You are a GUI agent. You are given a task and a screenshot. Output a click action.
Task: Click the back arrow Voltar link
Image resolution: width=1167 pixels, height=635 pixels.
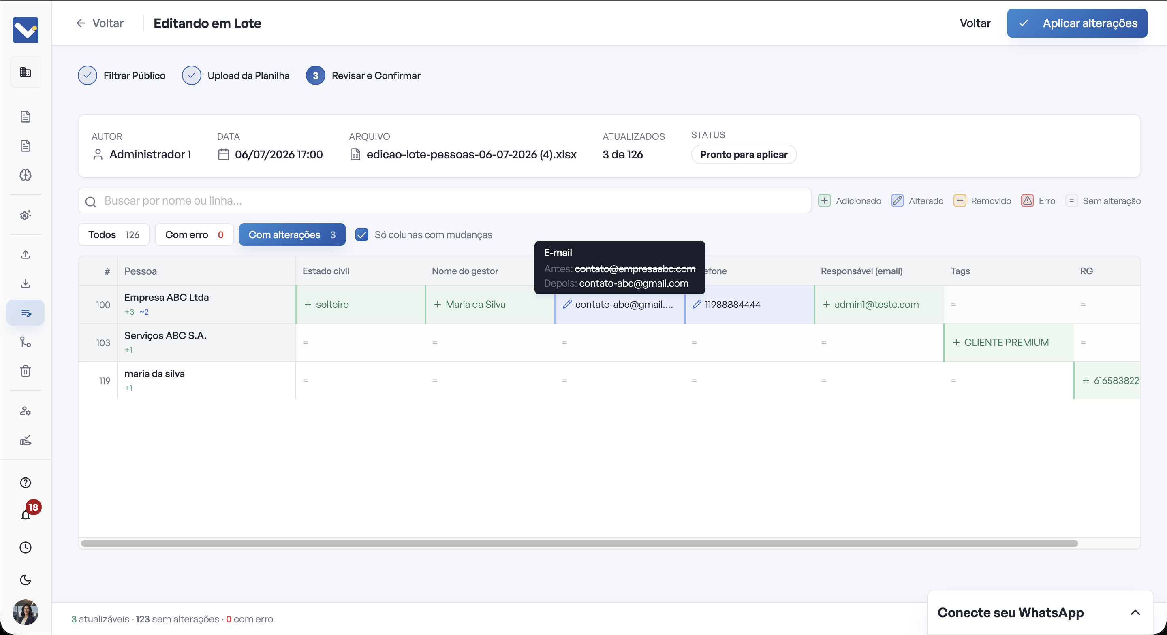coord(100,23)
